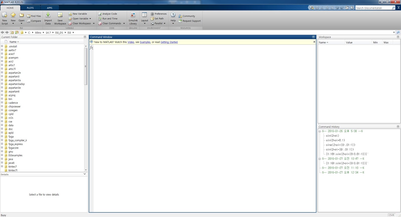This screenshot has height=217, width=401.
Task: Click Clear Commands
Action: 112,24
